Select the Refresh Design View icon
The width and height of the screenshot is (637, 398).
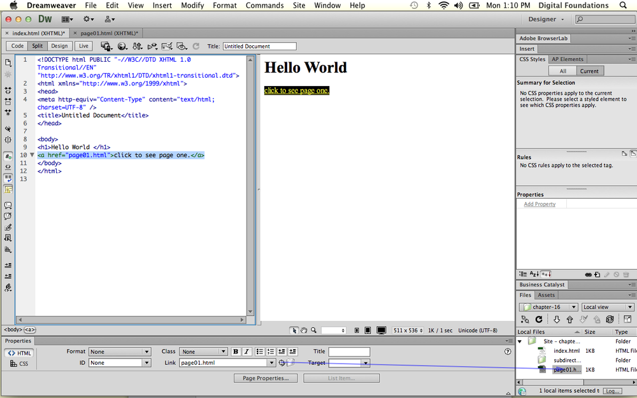[x=196, y=46]
